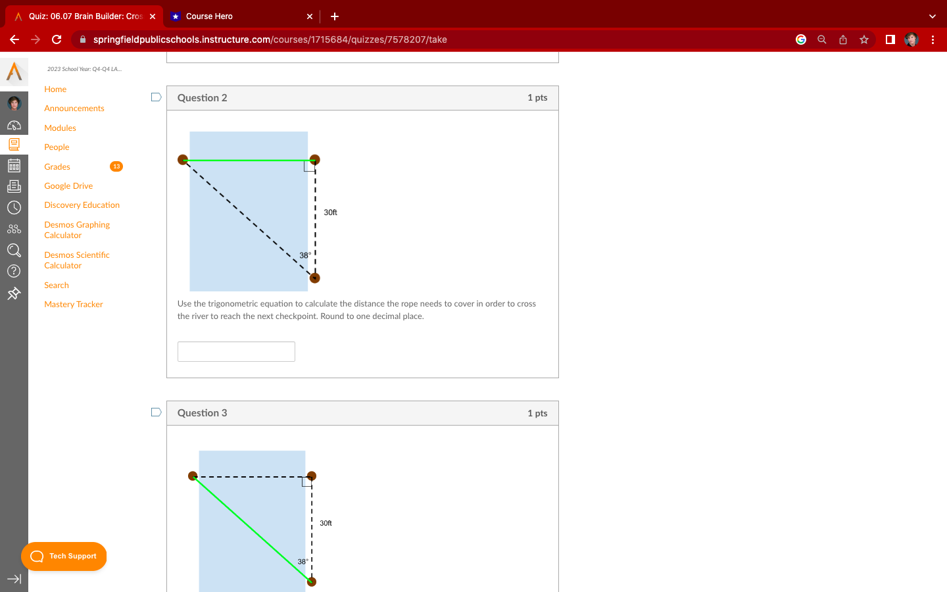Go back to the previous page

coord(14,39)
